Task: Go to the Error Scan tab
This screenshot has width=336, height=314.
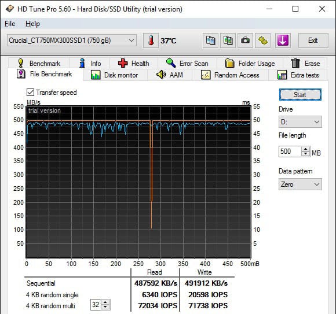Action: pyautogui.click(x=187, y=63)
